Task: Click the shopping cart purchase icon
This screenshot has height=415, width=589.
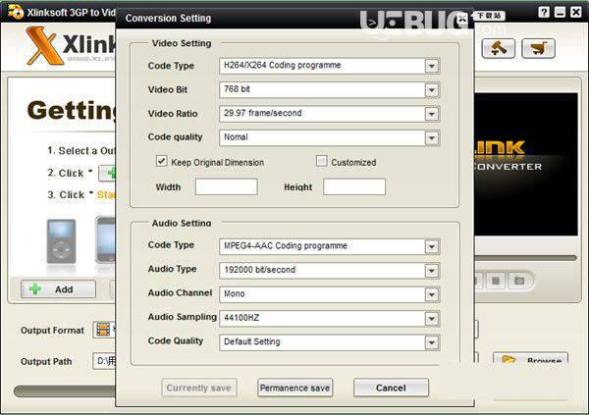Action: coord(538,48)
